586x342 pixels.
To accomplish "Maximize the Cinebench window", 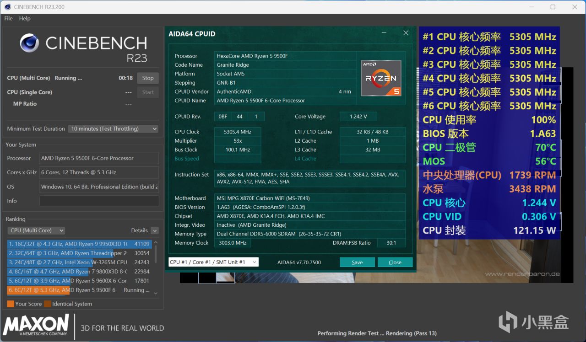I will point(553,7).
